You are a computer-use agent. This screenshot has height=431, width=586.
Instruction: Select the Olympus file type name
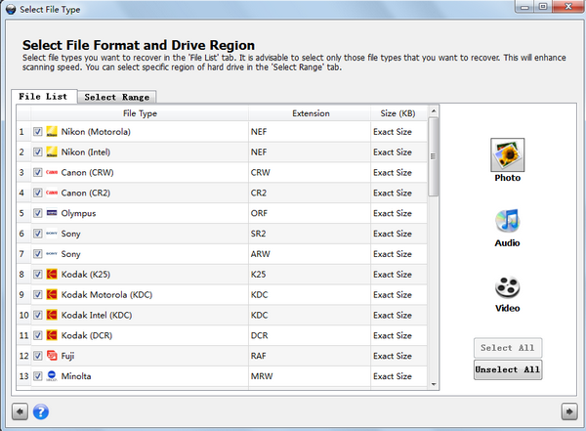78,214
